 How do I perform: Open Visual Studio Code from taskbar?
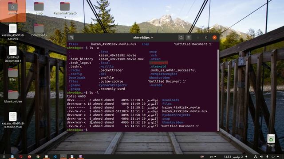55,157
